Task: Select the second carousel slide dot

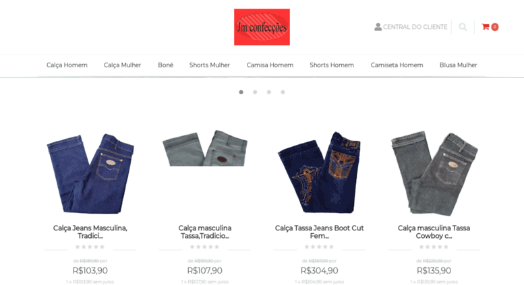Action: point(255,92)
